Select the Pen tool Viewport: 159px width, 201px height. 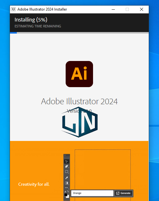pos(67,166)
